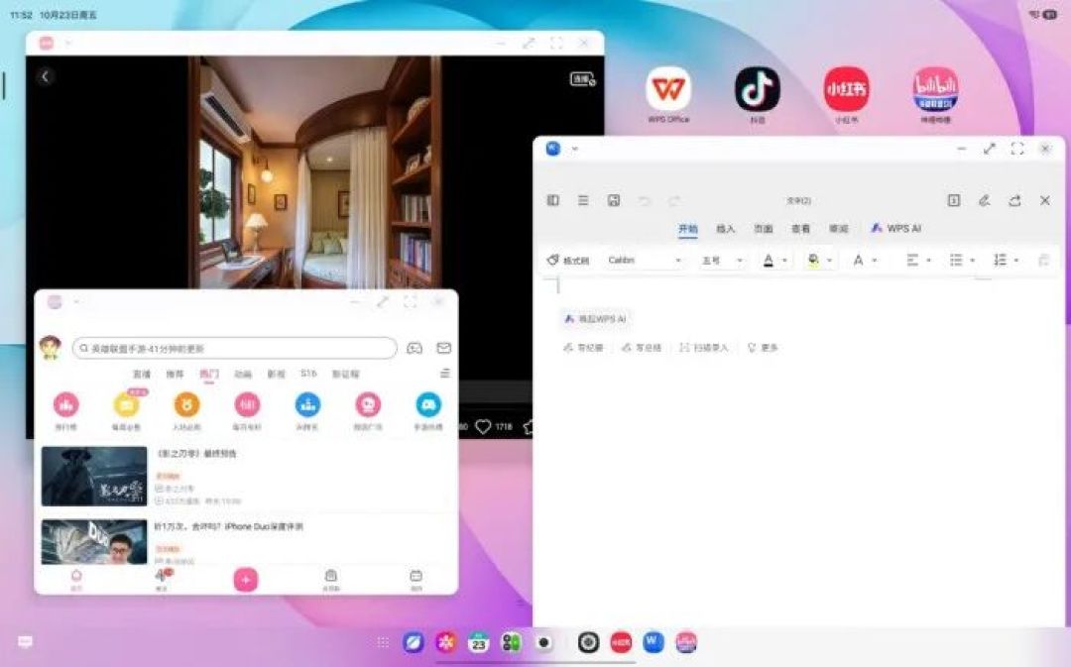Open bullet list dropdown
The image size is (1071, 667).
(962, 260)
